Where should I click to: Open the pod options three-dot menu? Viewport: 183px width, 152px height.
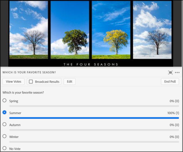(x=177, y=72)
